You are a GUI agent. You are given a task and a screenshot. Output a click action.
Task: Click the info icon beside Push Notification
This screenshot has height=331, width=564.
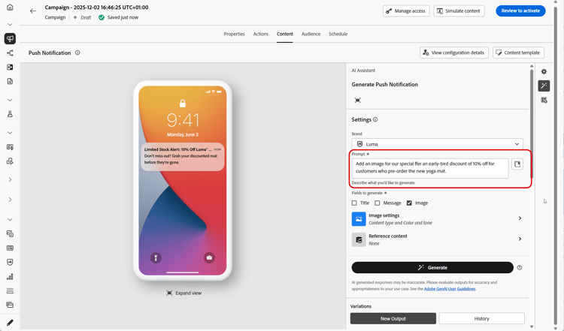coord(77,53)
